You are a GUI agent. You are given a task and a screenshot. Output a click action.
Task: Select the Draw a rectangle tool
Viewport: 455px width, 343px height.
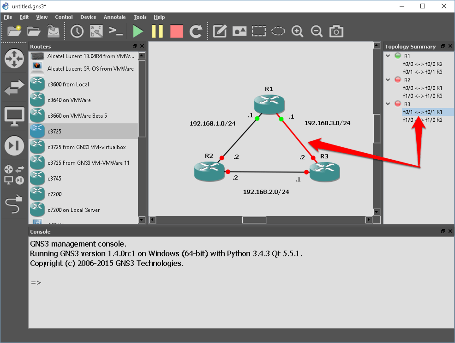pyautogui.click(x=259, y=31)
